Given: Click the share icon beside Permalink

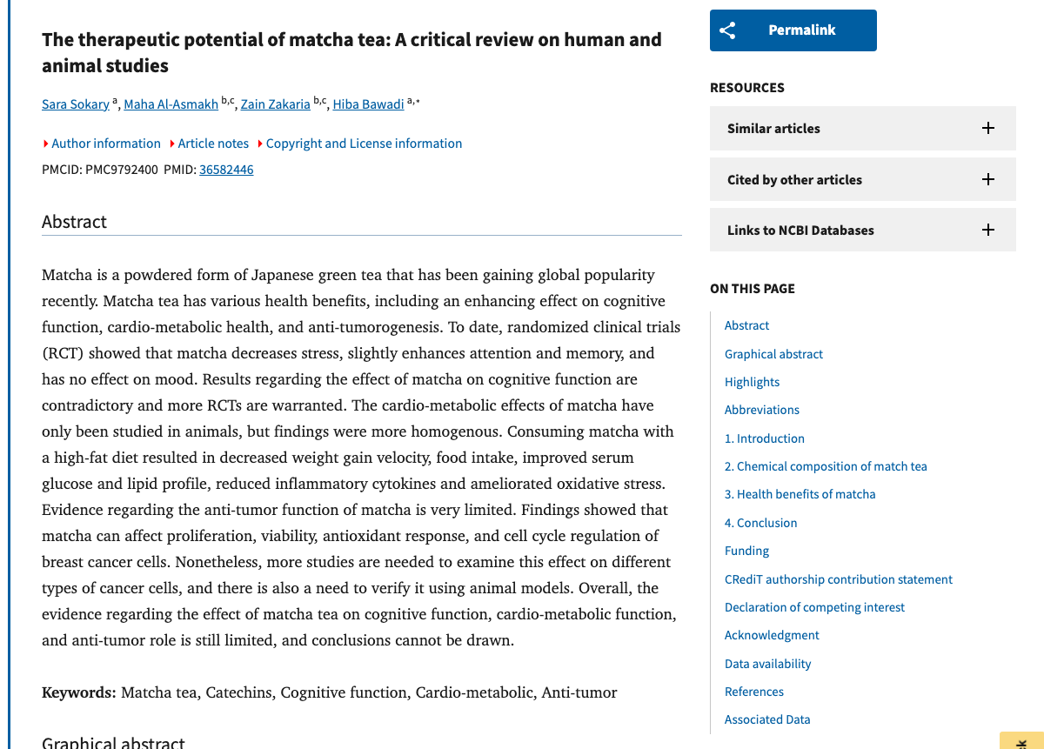Looking at the screenshot, I should click(x=728, y=30).
